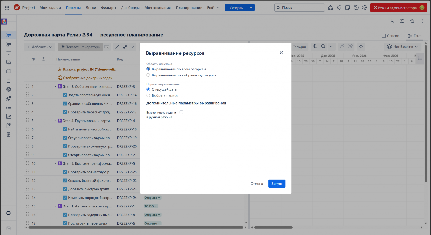Screen dimensions: 431x235
Task: Expand the sidebar using bottom arrows
Action: point(9,228)
